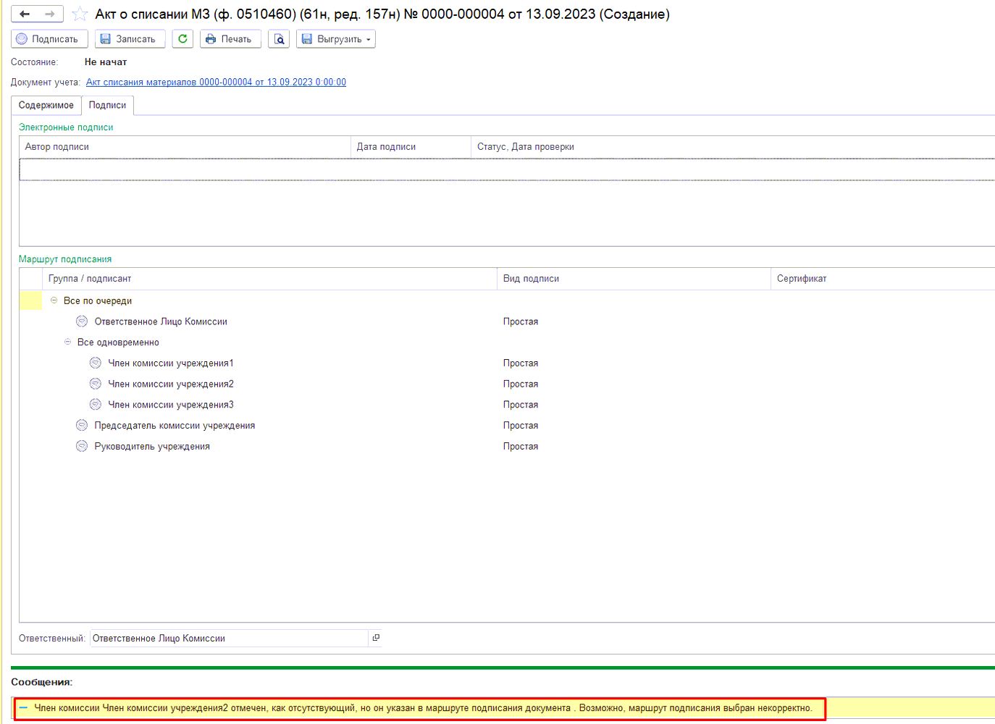Open the Выгрузить dropdown
This screenshot has height=724, width=995.
(x=336, y=39)
